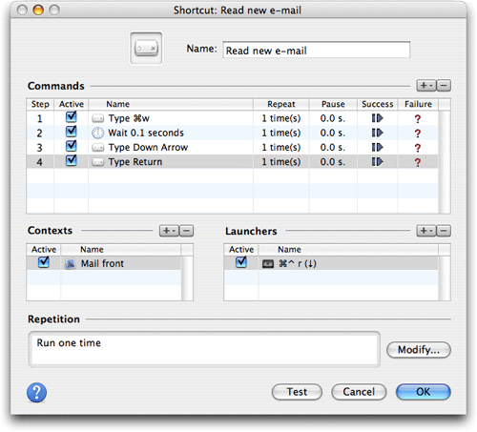The height and width of the screenshot is (432, 477).
Task: Click the Test button
Action: [x=297, y=392]
